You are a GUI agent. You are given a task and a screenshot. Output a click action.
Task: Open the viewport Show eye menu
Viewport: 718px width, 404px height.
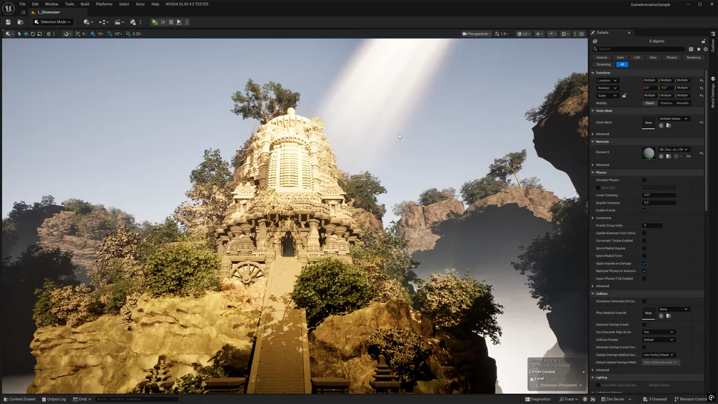pyautogui.click(x=539, y=34)
